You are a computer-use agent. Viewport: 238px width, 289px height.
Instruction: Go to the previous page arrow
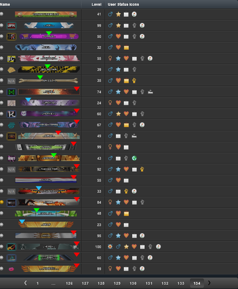coord(25,283)
